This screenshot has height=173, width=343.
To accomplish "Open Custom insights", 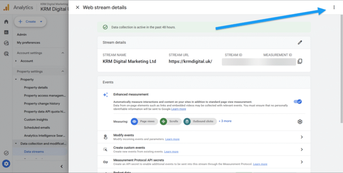I will point(36,119).
